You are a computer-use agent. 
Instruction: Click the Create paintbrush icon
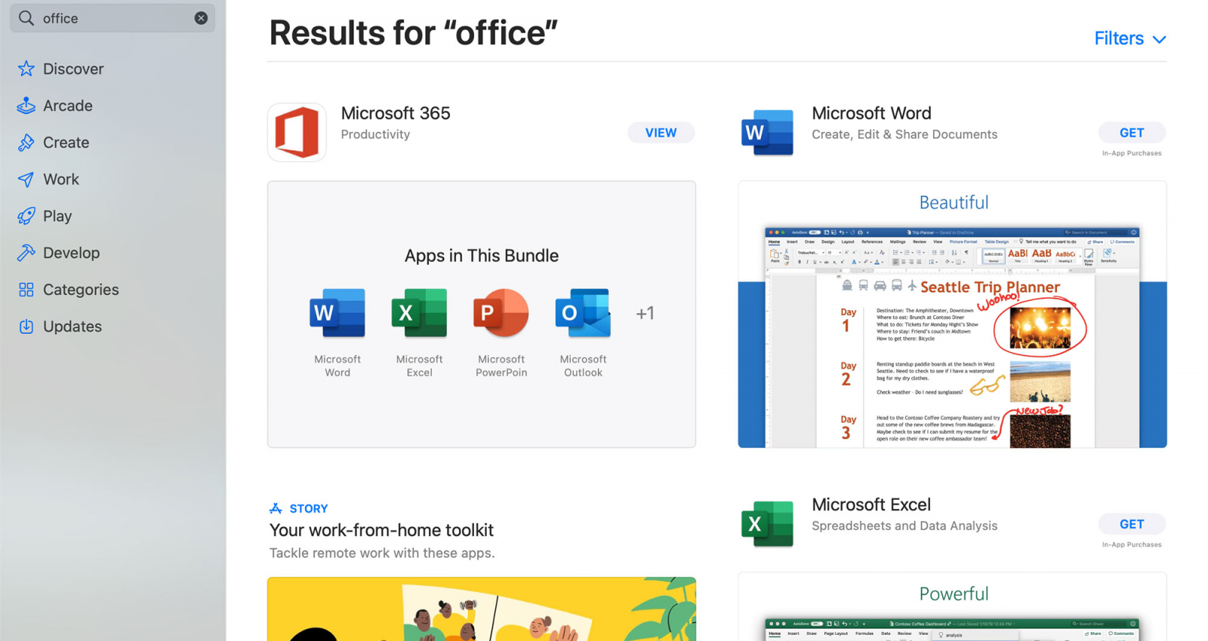[26, 143]
